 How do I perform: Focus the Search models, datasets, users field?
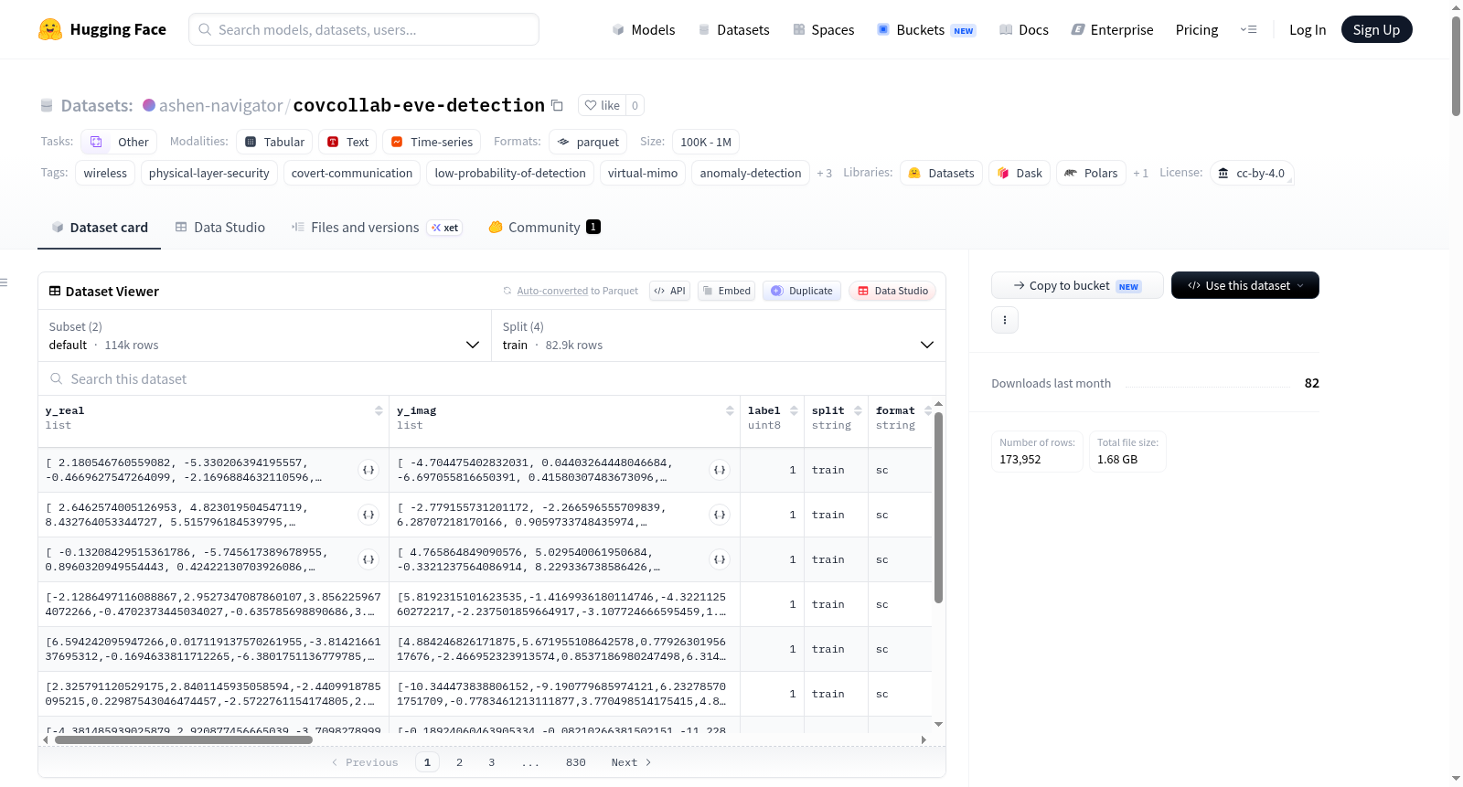pyautogui.click(x=364, y=29)
